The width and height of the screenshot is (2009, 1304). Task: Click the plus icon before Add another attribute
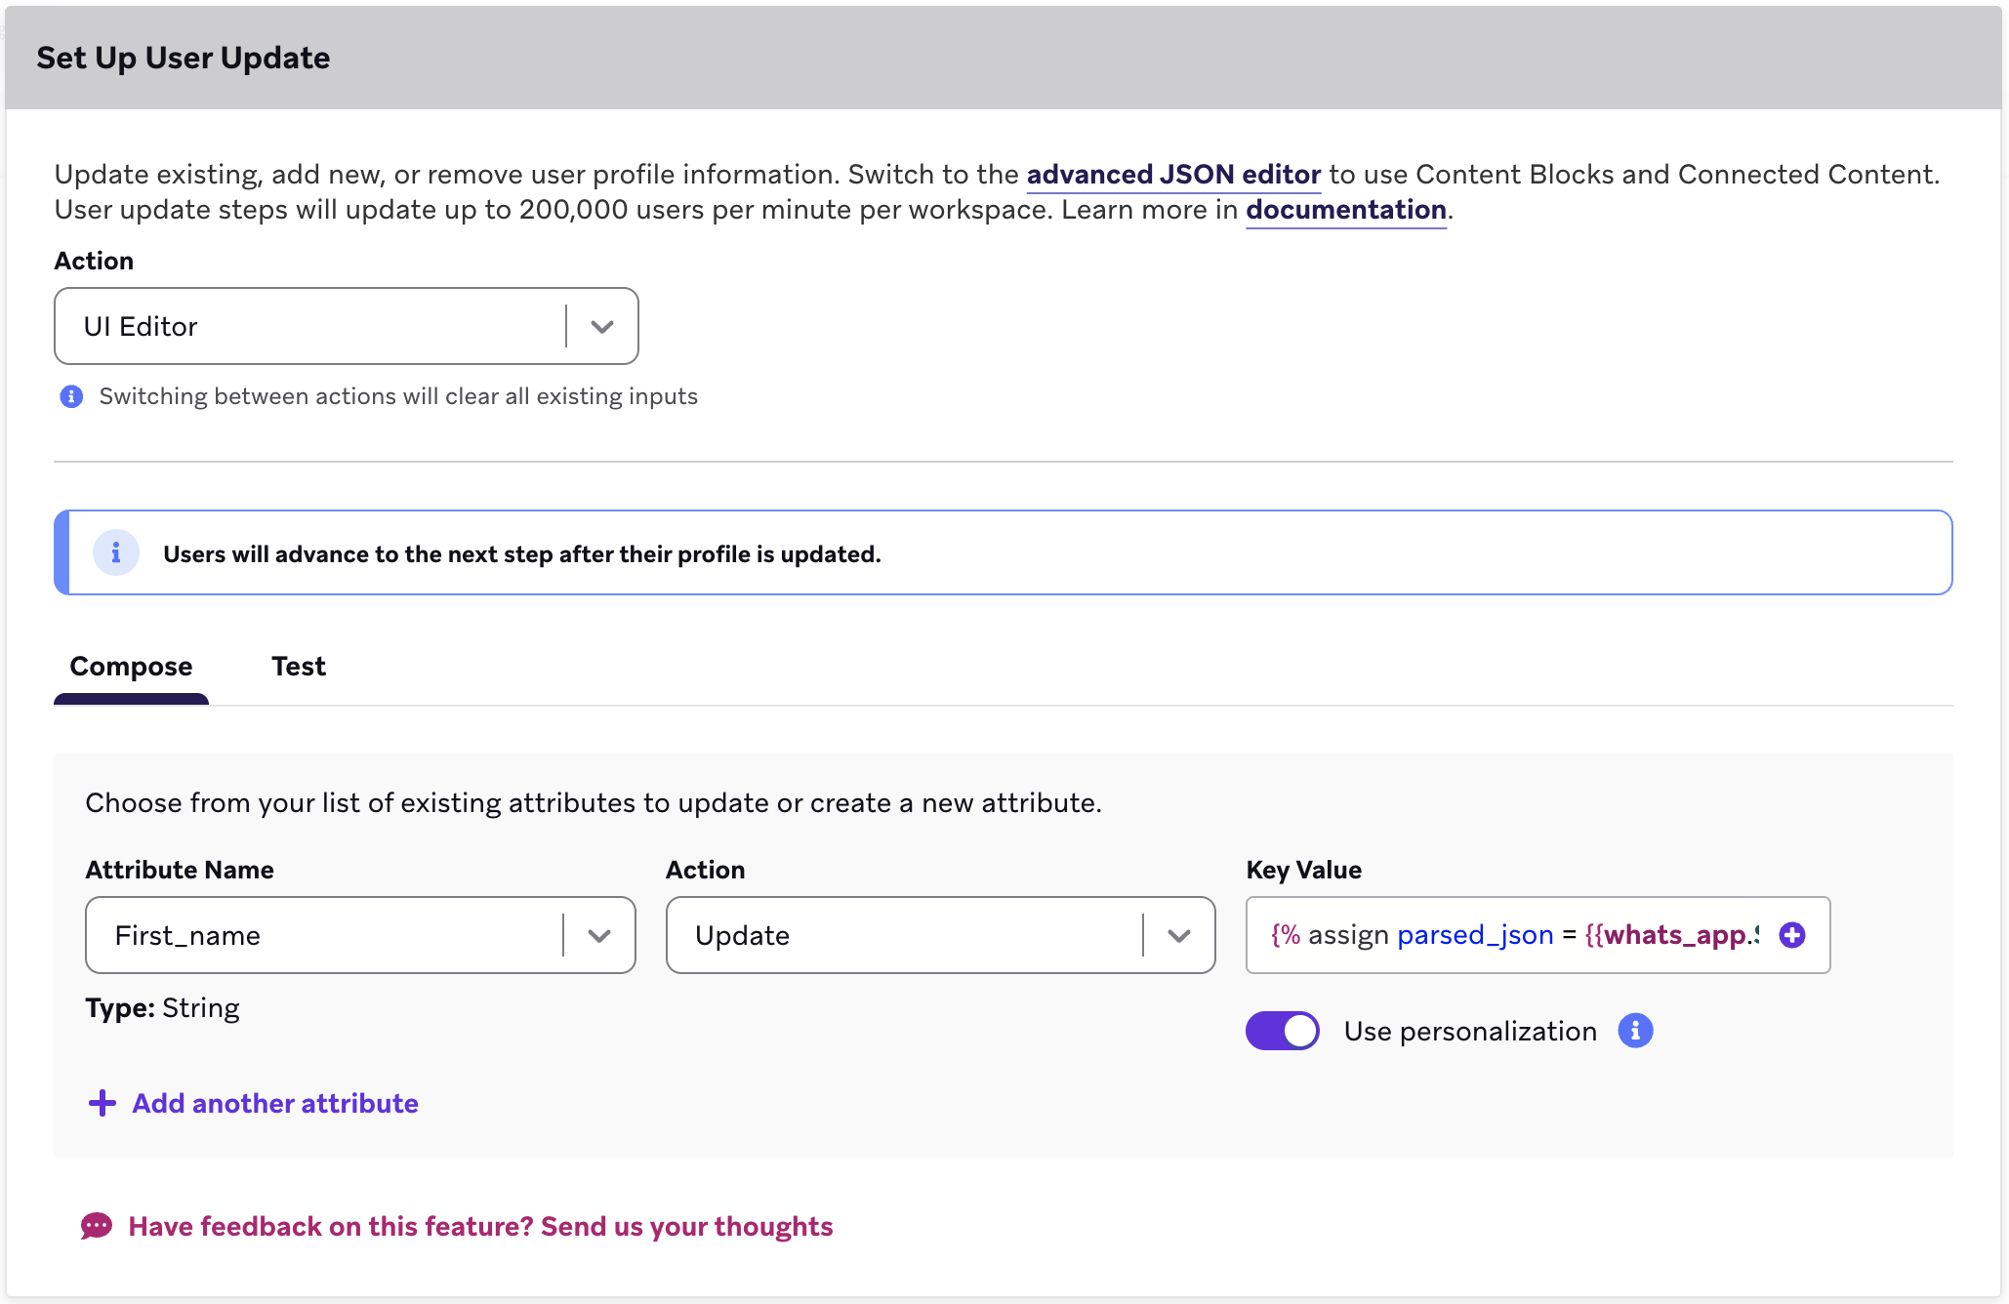(102, 1103)
